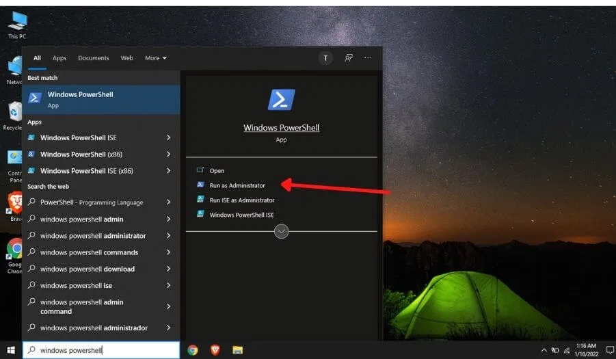
Task: Show hidden system tray icons
Action: click(544, 350)
